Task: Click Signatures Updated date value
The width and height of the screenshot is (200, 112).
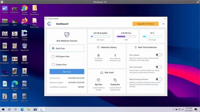Action: tap(76, 82)
